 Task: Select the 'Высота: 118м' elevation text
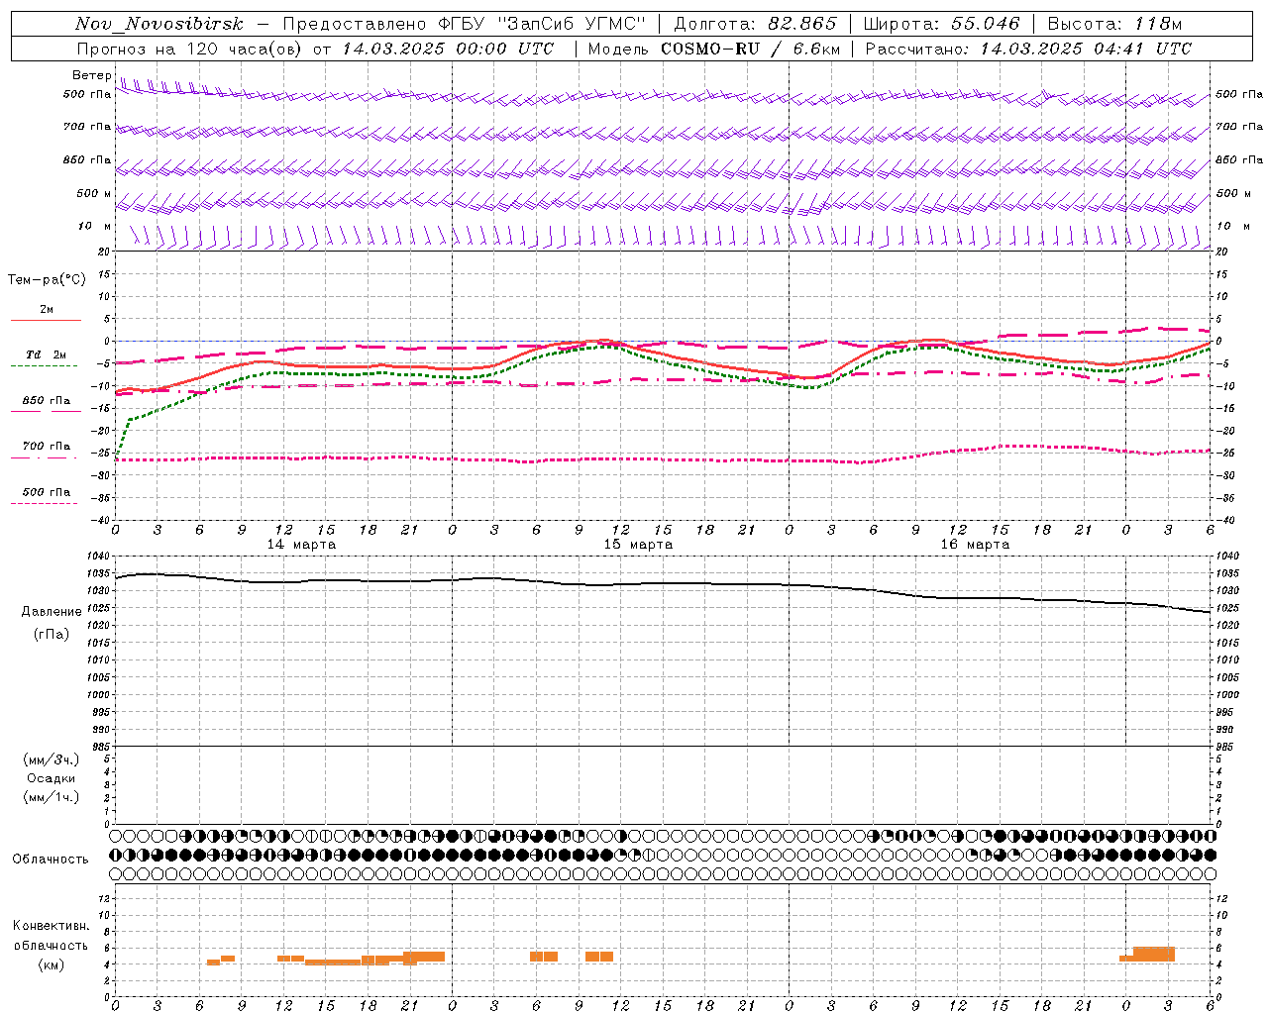coord(1114,24)
